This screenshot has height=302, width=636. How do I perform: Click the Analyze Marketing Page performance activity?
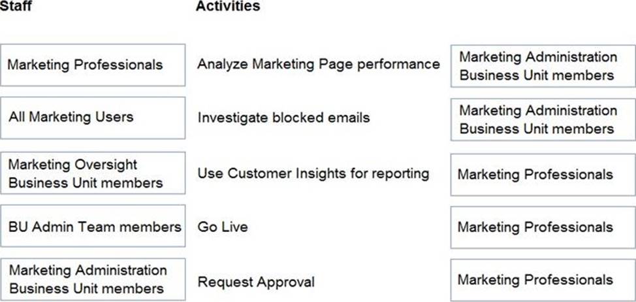pos(318,64)
